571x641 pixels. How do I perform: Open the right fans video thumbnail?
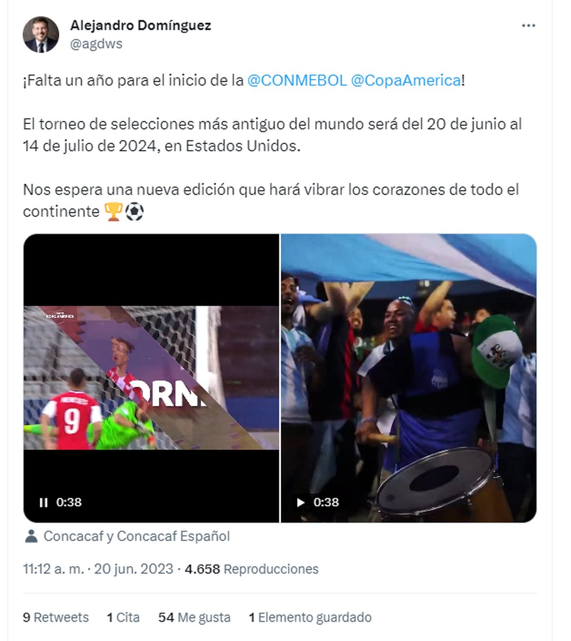(409, 378)
